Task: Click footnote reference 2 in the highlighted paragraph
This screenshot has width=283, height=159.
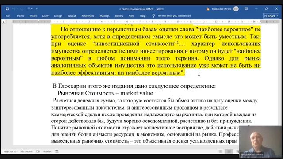Action: [177, 42]
